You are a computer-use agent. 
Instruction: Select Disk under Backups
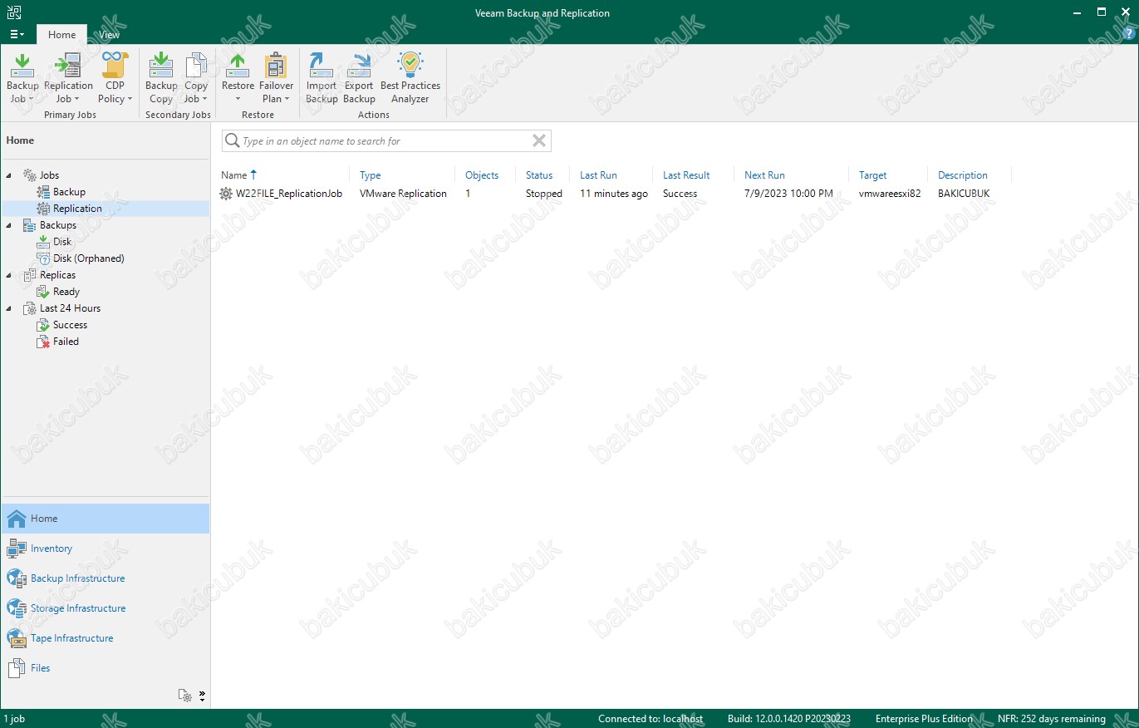click(x=62, y=242)
